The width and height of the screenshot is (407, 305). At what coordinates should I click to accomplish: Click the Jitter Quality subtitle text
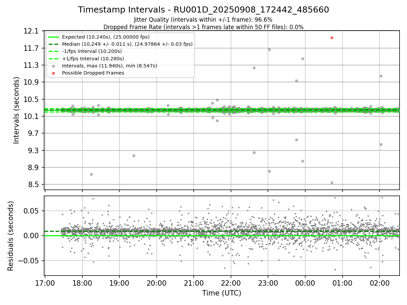tap(203, 20)
